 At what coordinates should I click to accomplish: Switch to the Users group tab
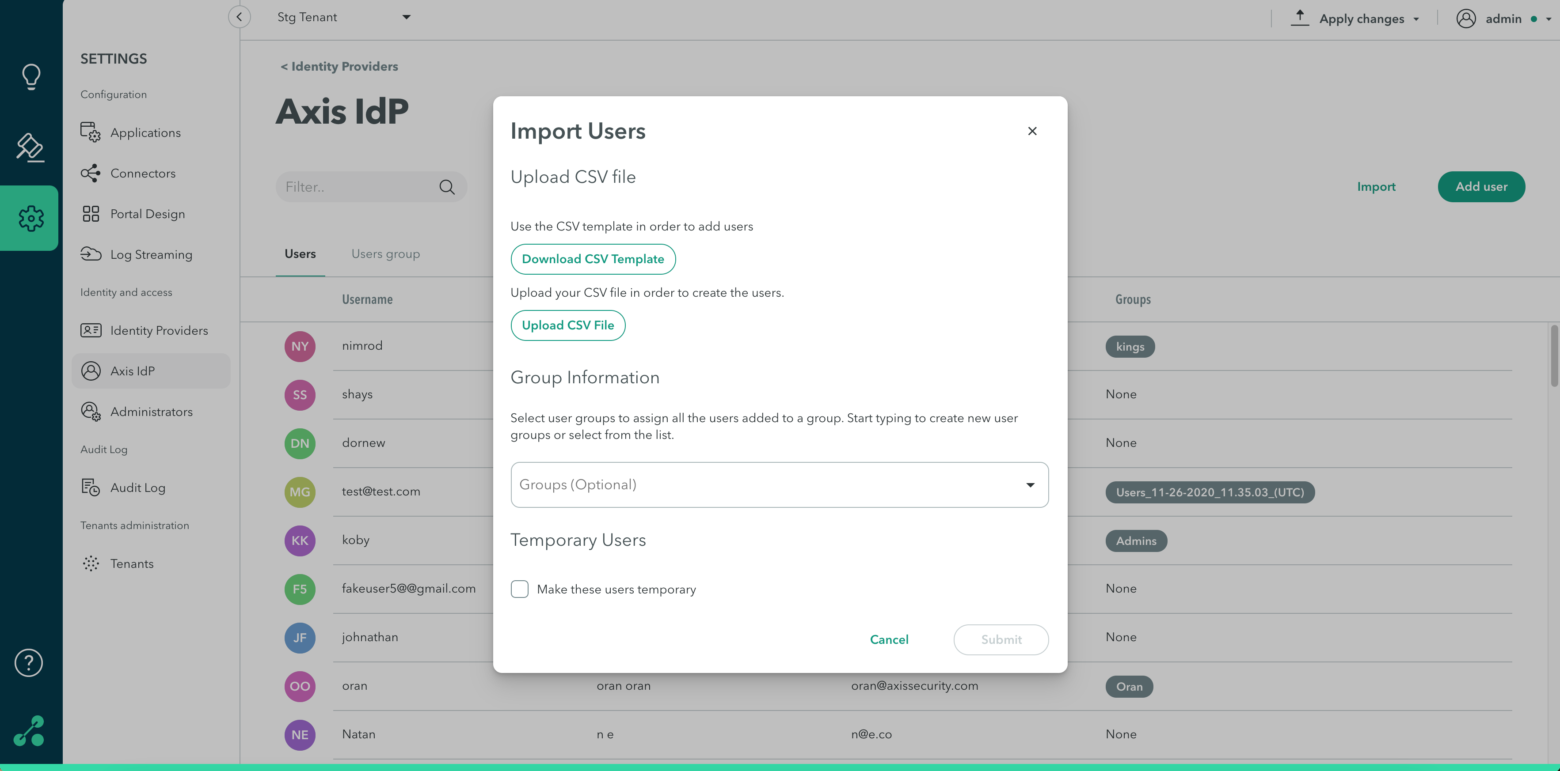point(386,253)
